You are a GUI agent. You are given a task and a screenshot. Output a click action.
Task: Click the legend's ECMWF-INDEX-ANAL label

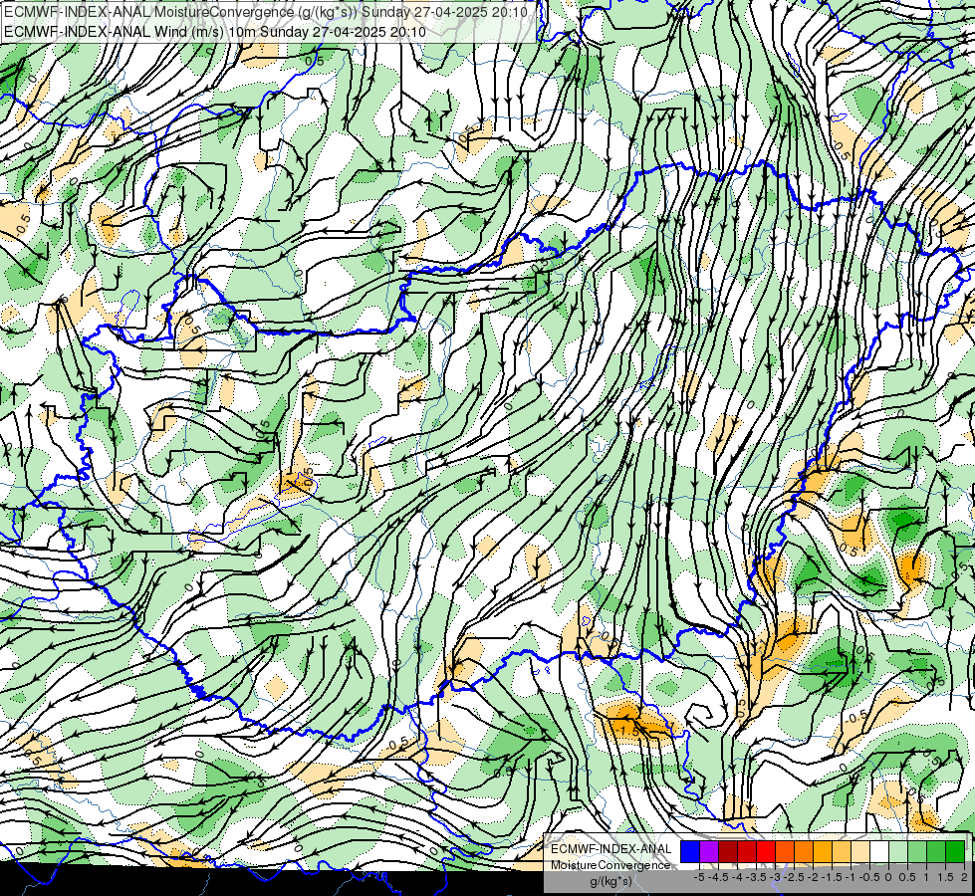tap(611, 849)
